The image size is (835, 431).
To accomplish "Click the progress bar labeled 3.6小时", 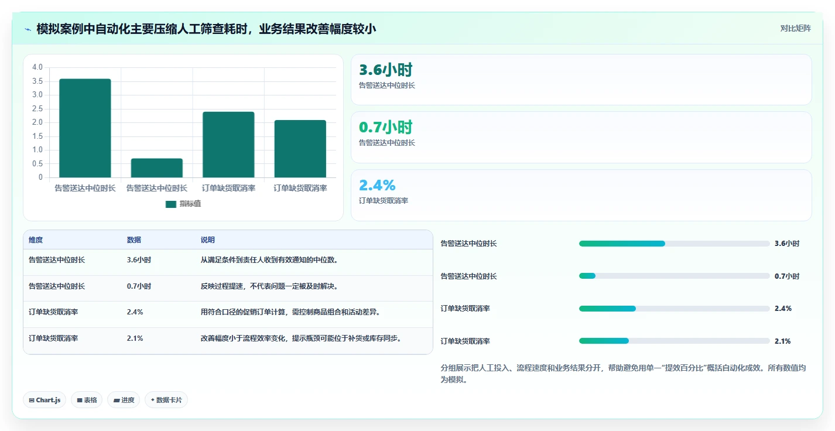I will pos(675,244).
